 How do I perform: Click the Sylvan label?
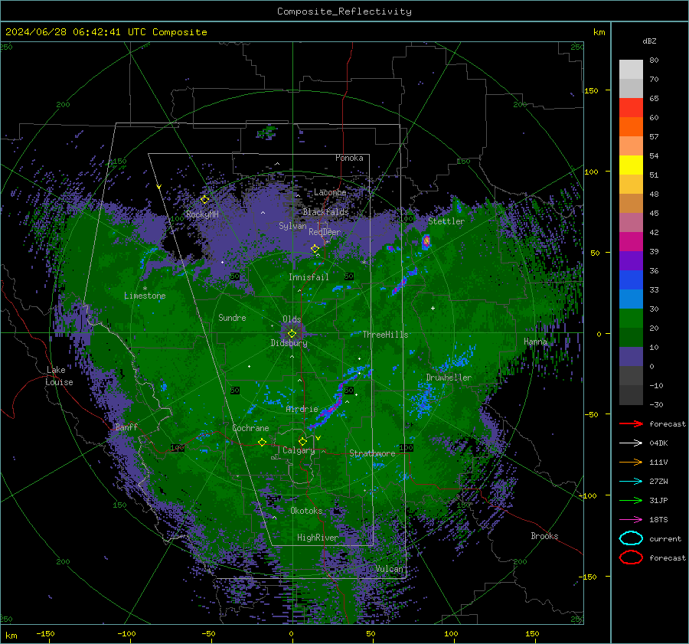click(x=292, y=226)
